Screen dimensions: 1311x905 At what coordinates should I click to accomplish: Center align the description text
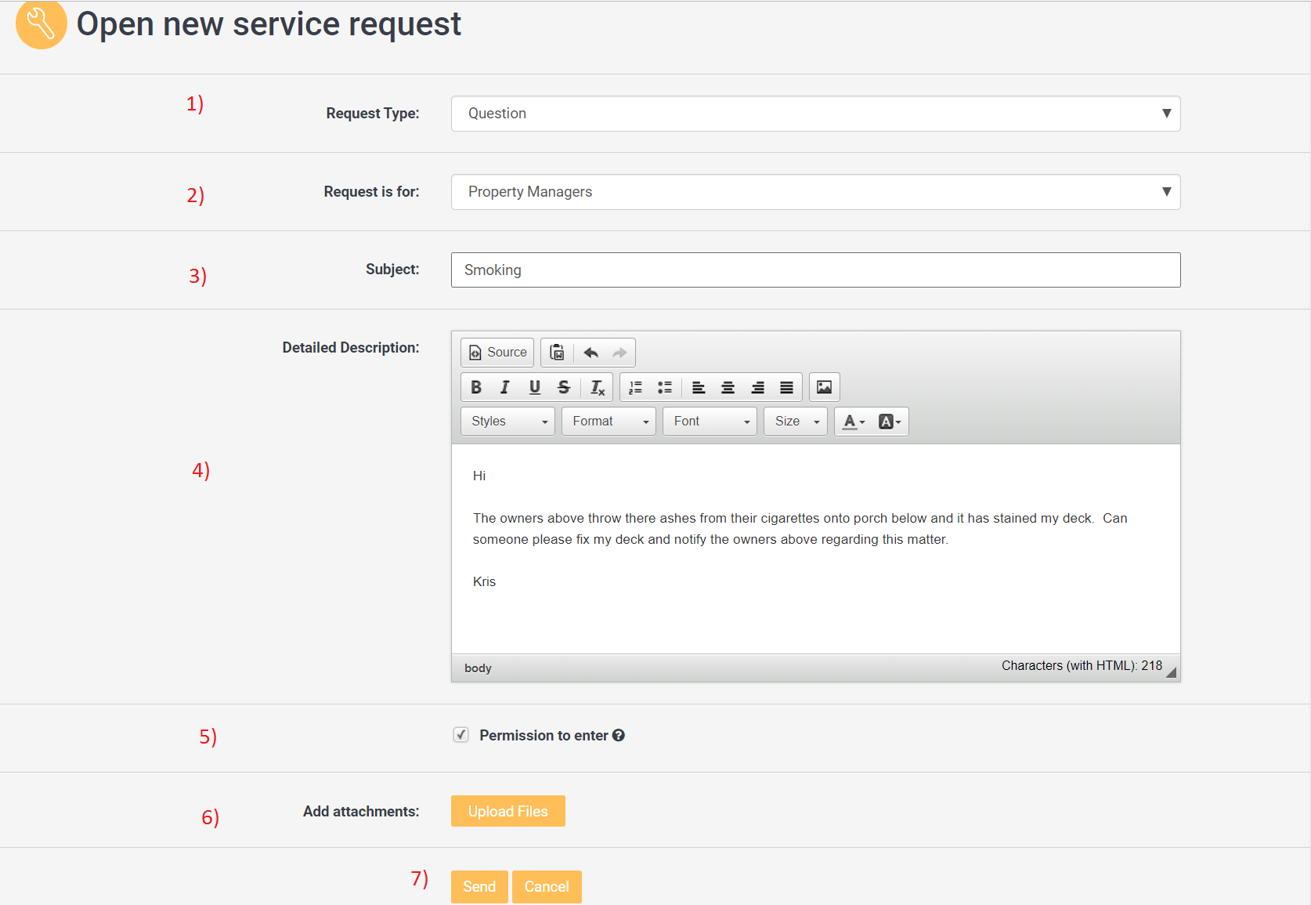(x=728, y=387)
